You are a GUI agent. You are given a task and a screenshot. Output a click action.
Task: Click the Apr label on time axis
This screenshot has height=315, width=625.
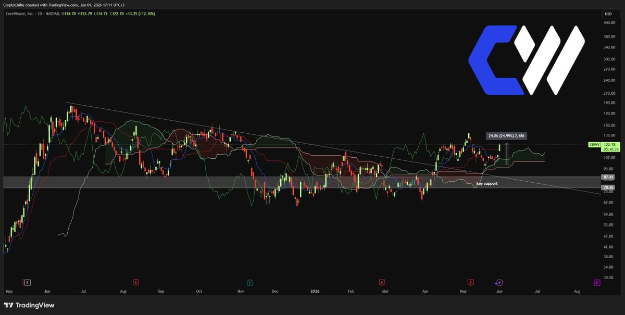tap(425, 291)
